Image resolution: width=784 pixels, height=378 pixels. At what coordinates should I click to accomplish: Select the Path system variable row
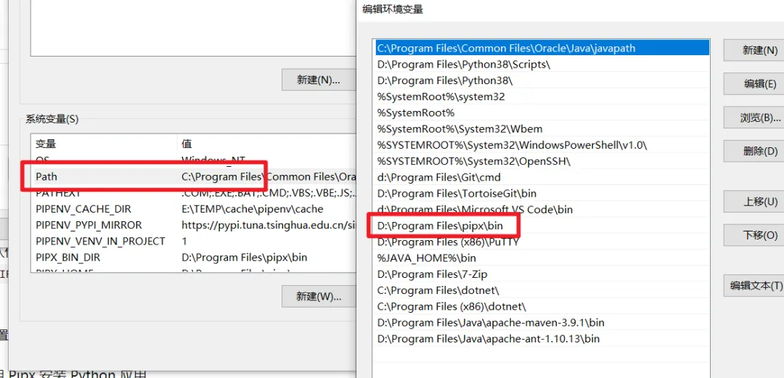tap(194, 176)
